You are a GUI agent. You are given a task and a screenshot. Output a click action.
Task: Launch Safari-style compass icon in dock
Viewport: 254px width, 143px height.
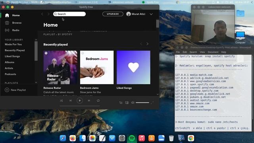click(x=63, y=138)
